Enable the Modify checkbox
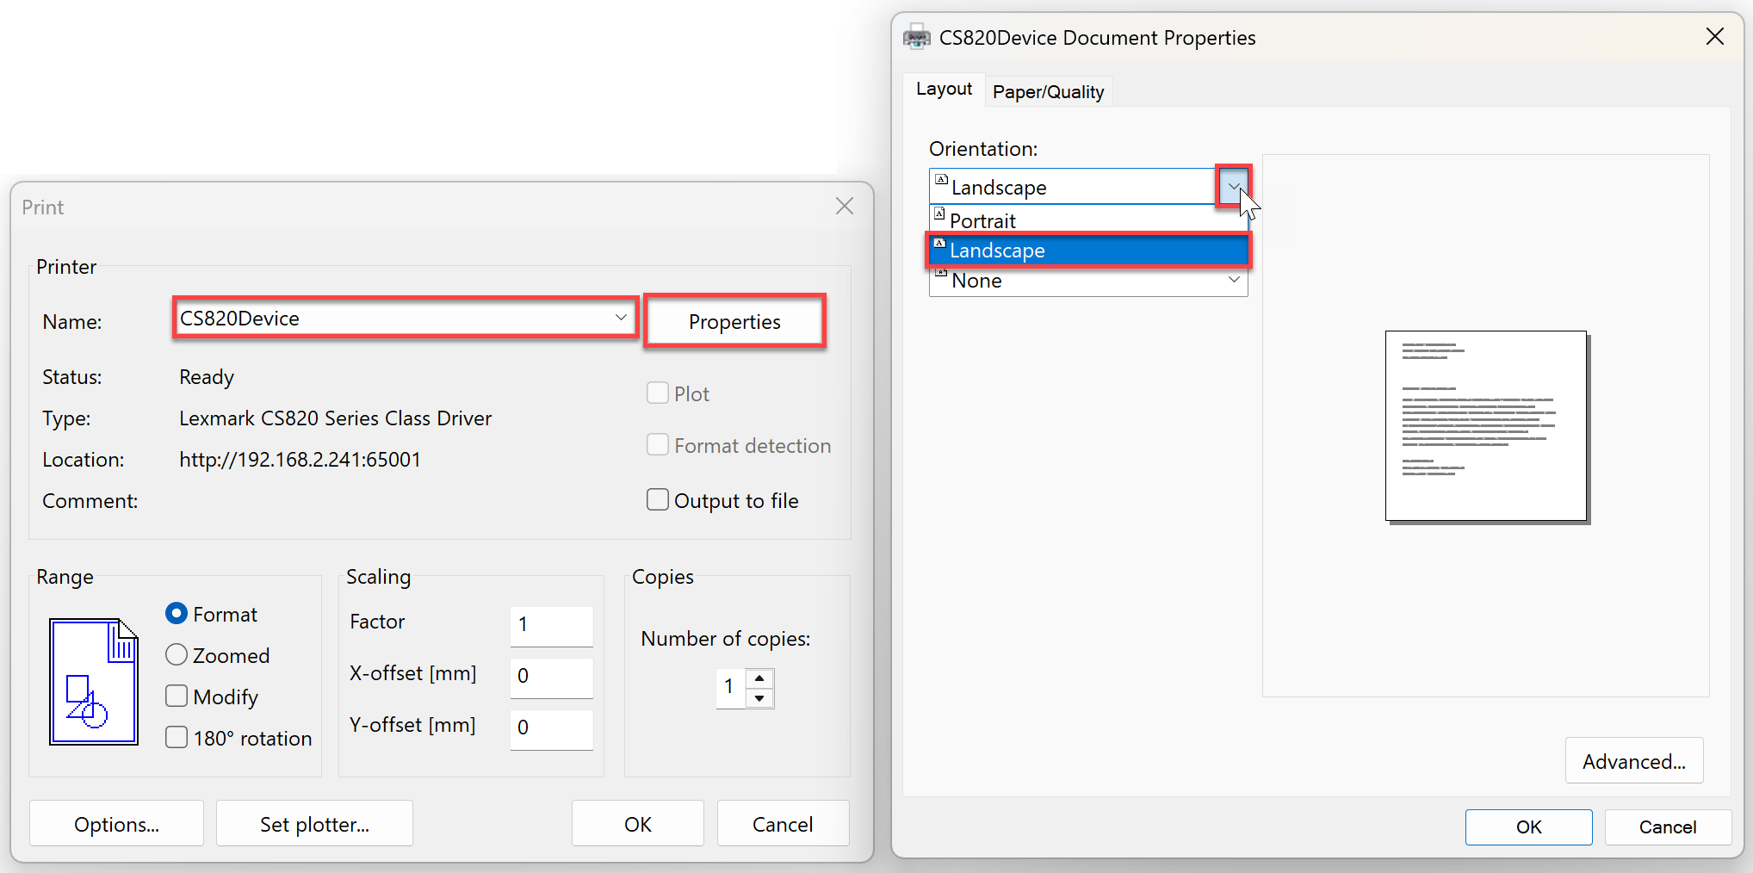Image resolution: width=1753 pixels, height=873 pixels. click(x=177, y=697)
